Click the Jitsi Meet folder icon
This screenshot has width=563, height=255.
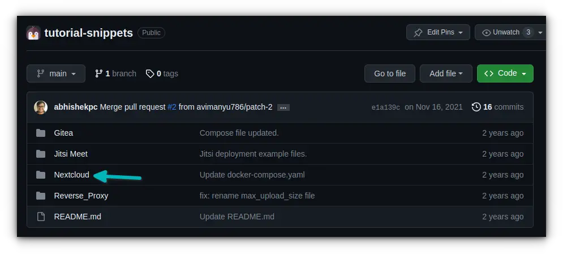[x=41, y=154]
